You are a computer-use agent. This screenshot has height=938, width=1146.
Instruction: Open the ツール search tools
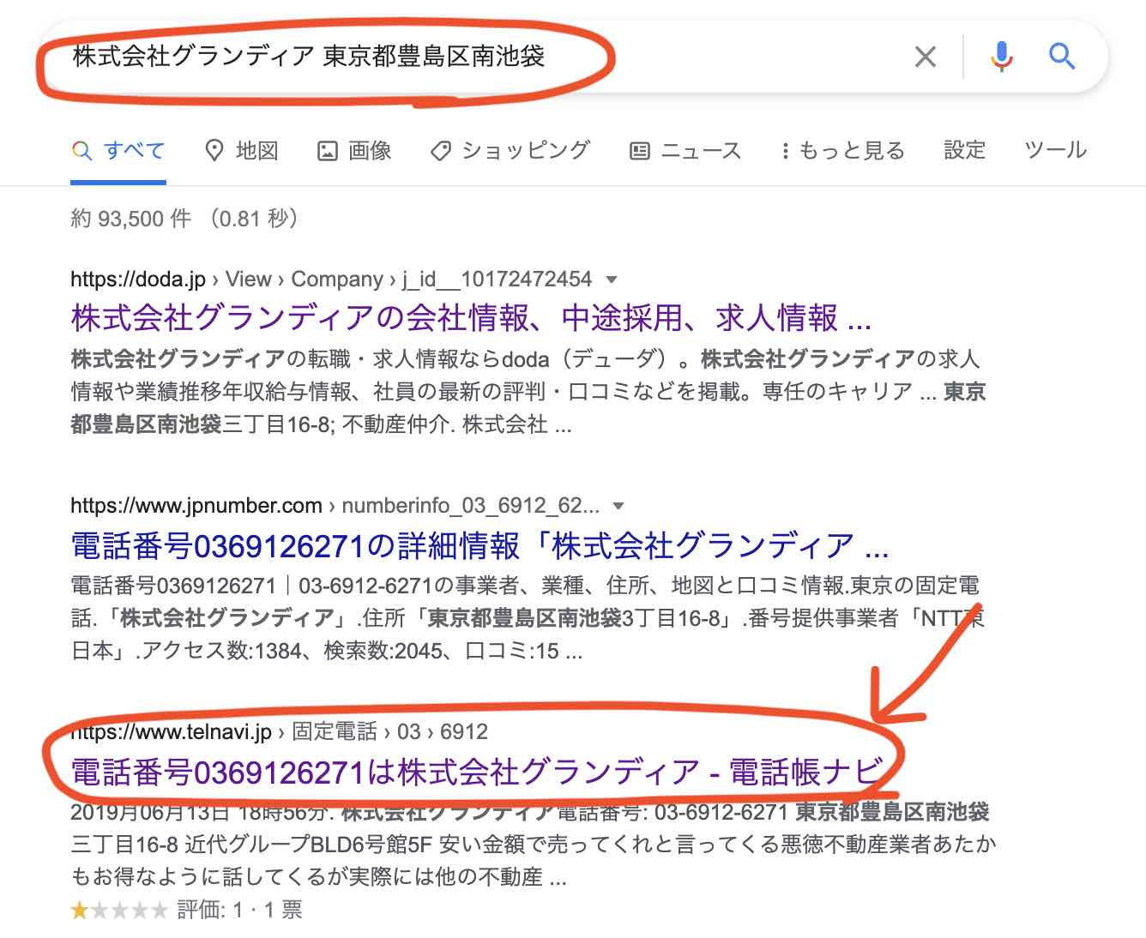coord(1056,150)
